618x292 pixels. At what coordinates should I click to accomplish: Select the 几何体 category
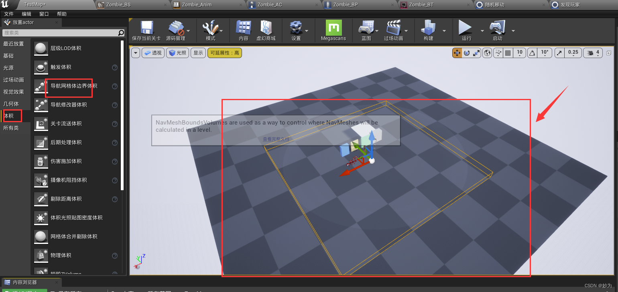click(11, 104)
